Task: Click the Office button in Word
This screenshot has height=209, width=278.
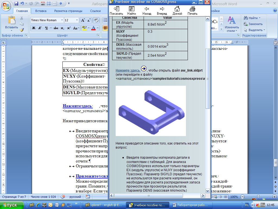Action: (6, 6)
